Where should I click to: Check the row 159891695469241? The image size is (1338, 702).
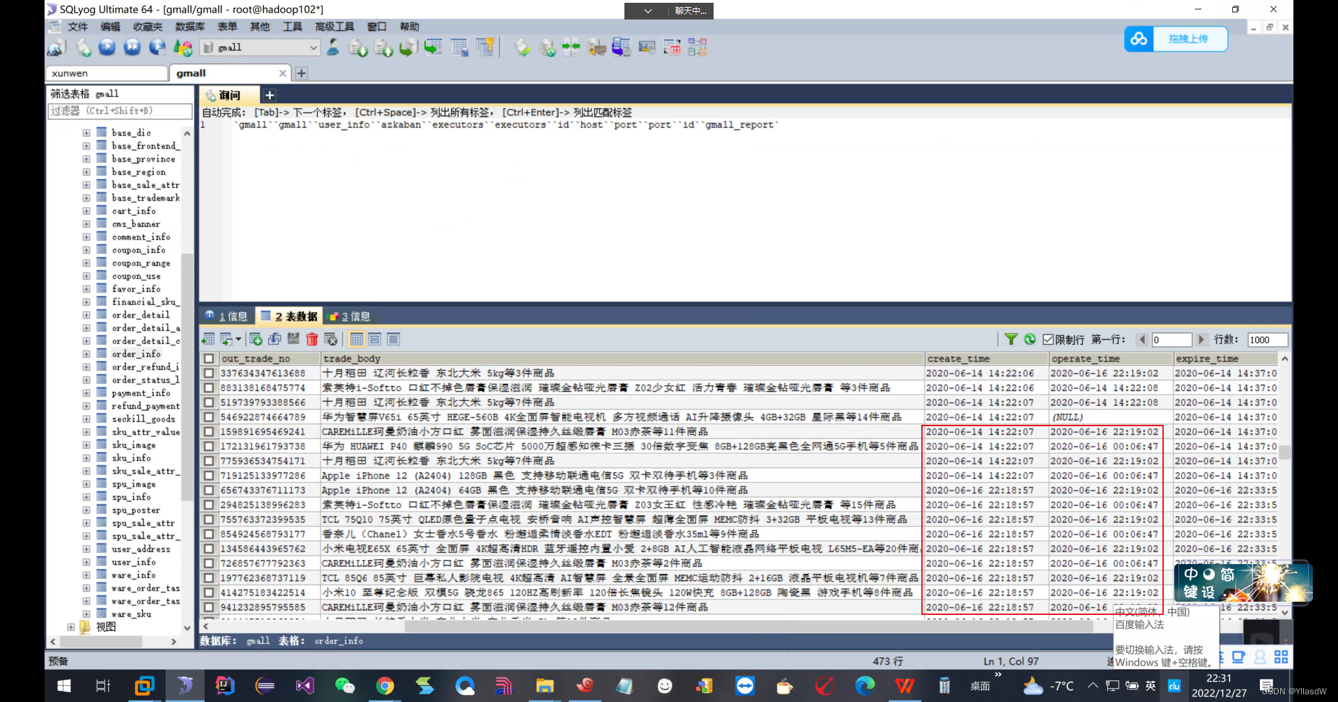209,432
